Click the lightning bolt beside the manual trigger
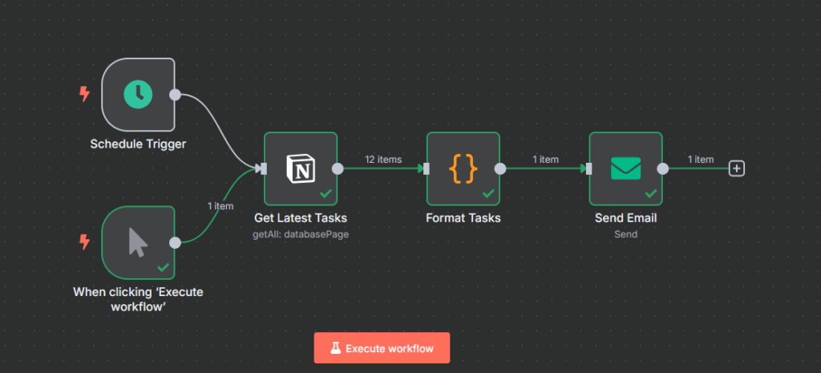Viewport: 821px width, 373px height. point(84,241)
